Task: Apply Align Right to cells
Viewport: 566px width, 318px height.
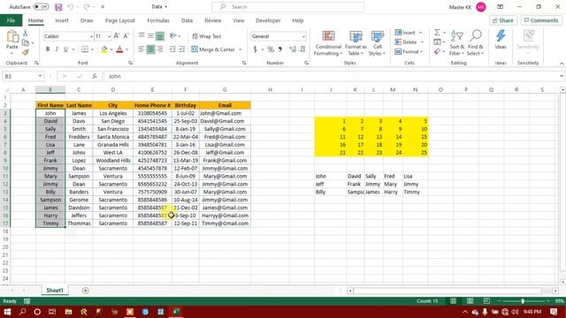Action: coord(160,49)
